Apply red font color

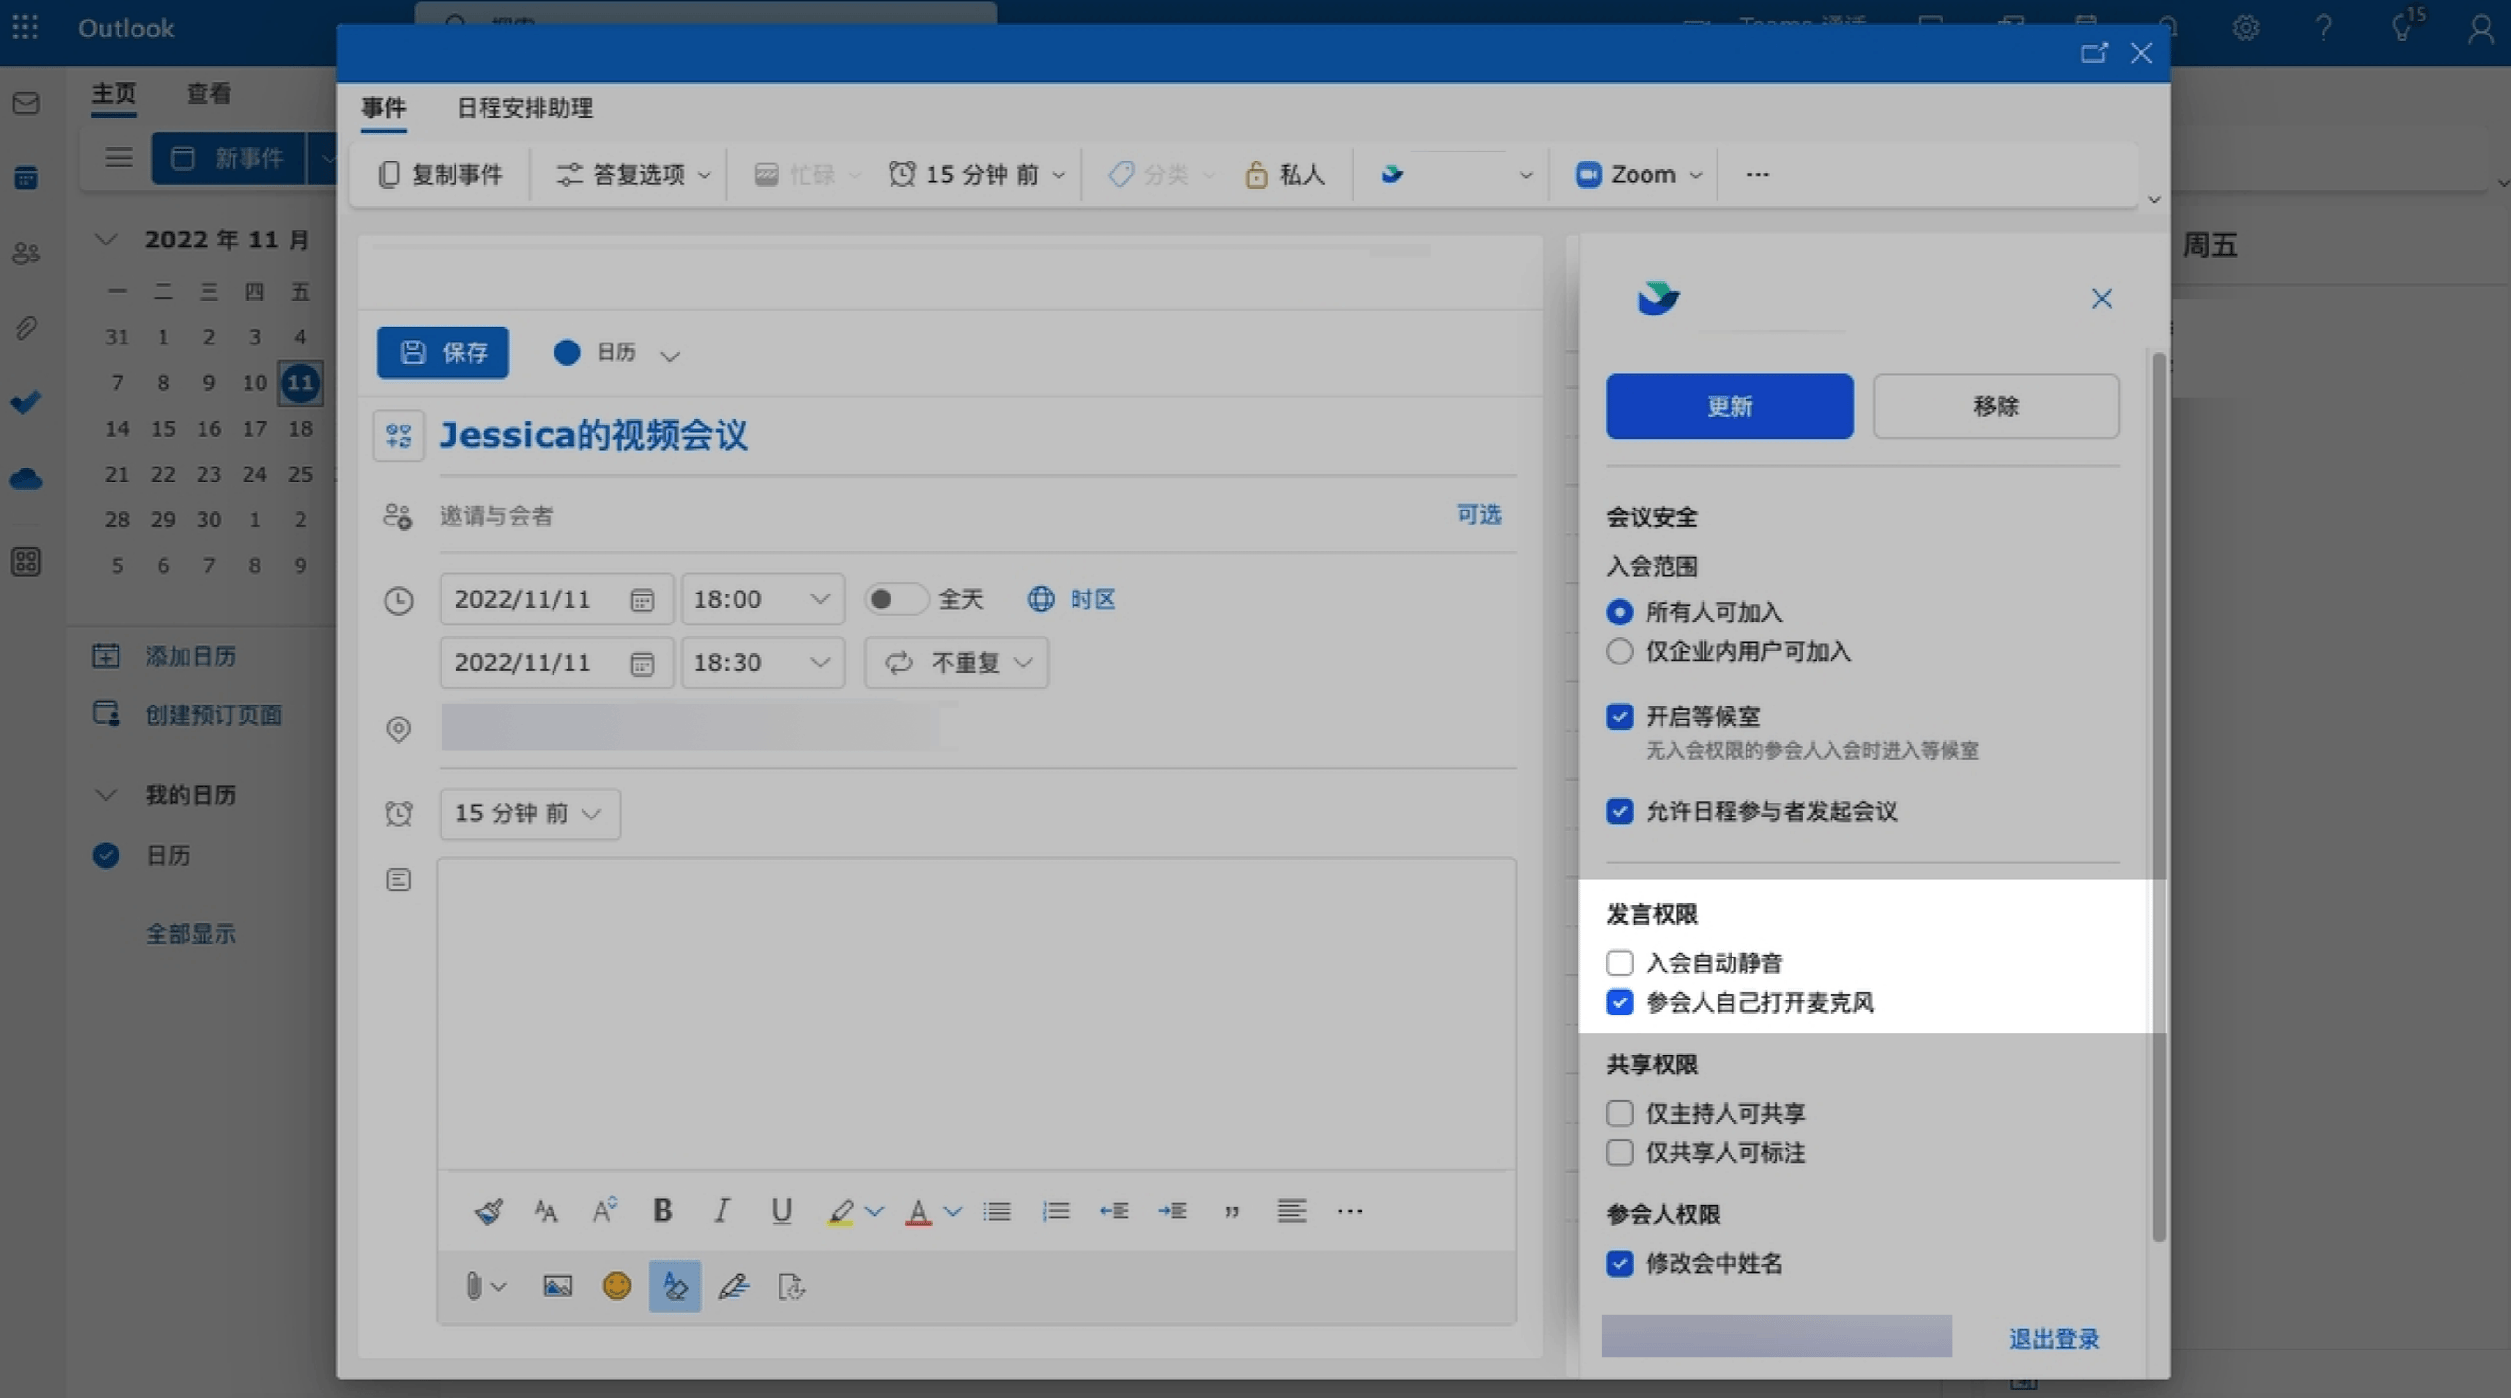click(919, 1211)
